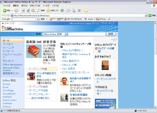Click the Forward arrow button

[16, 10]
